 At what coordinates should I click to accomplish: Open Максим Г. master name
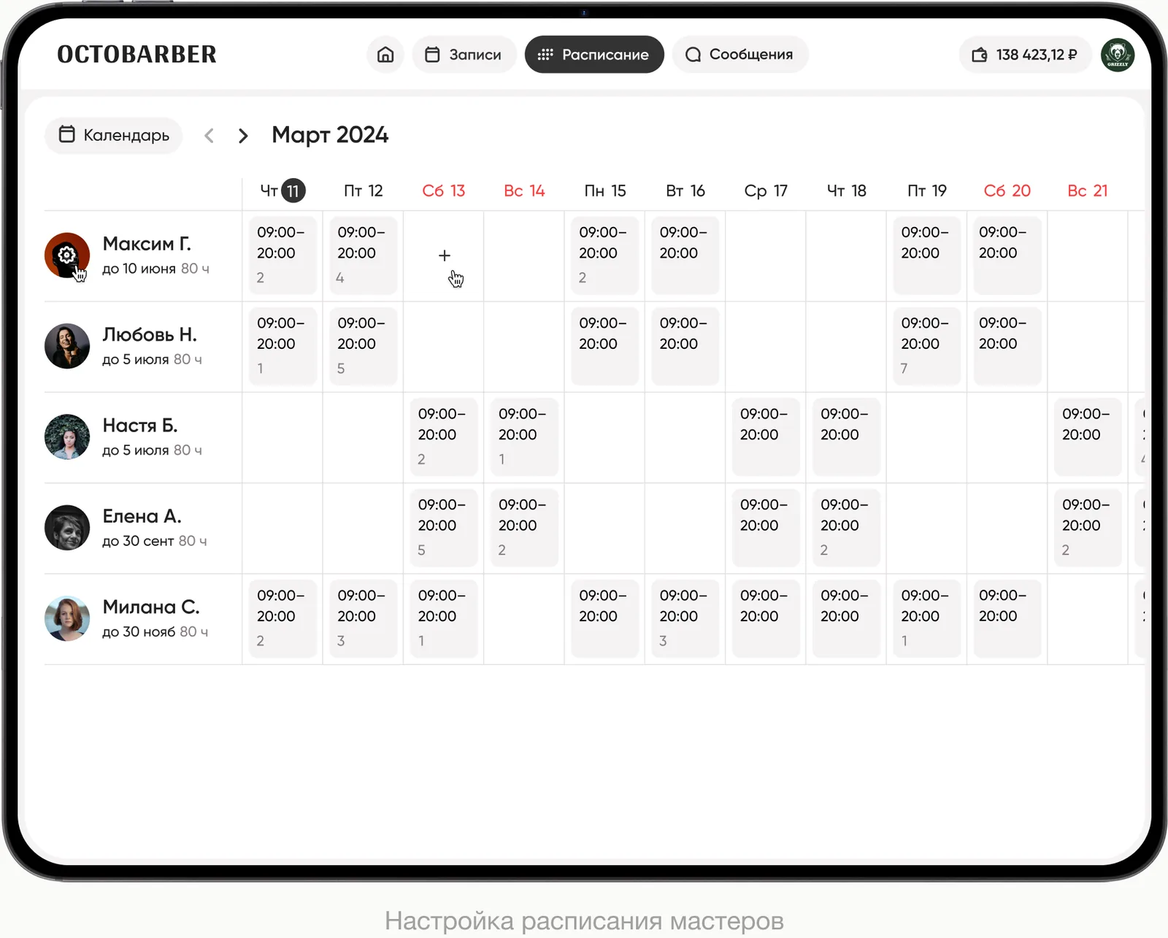(x=147, y=244)
